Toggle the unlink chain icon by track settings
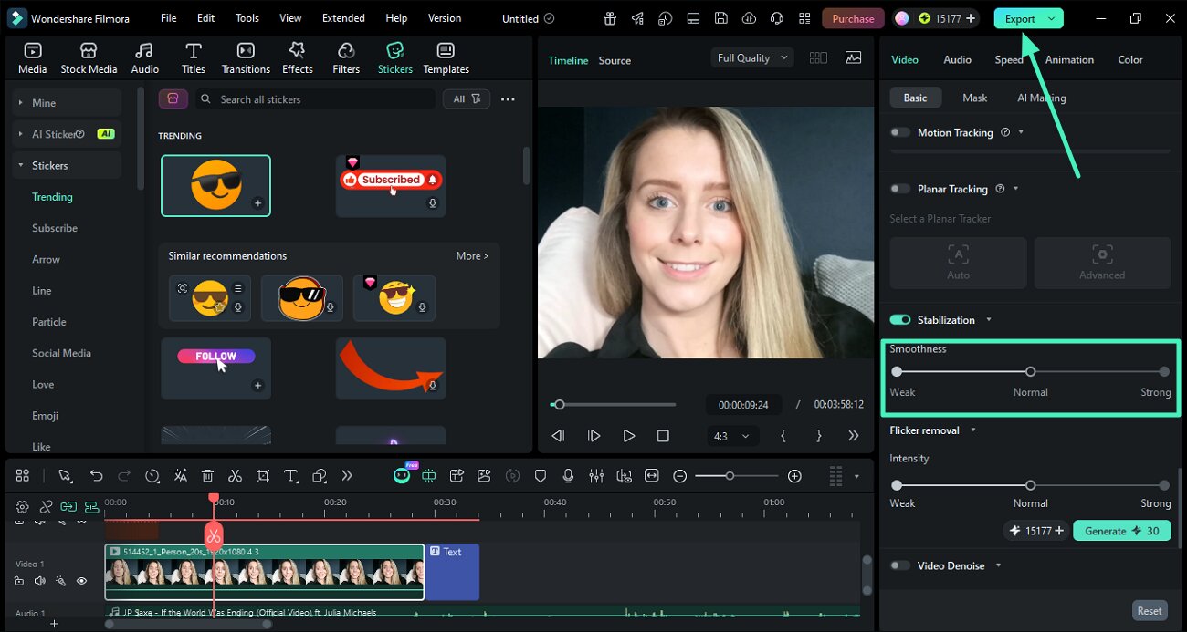Screen dimensions: 1187x632 coord(46,506)
